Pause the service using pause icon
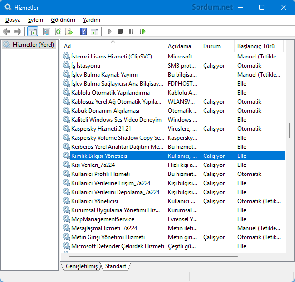 pos(131,31)
